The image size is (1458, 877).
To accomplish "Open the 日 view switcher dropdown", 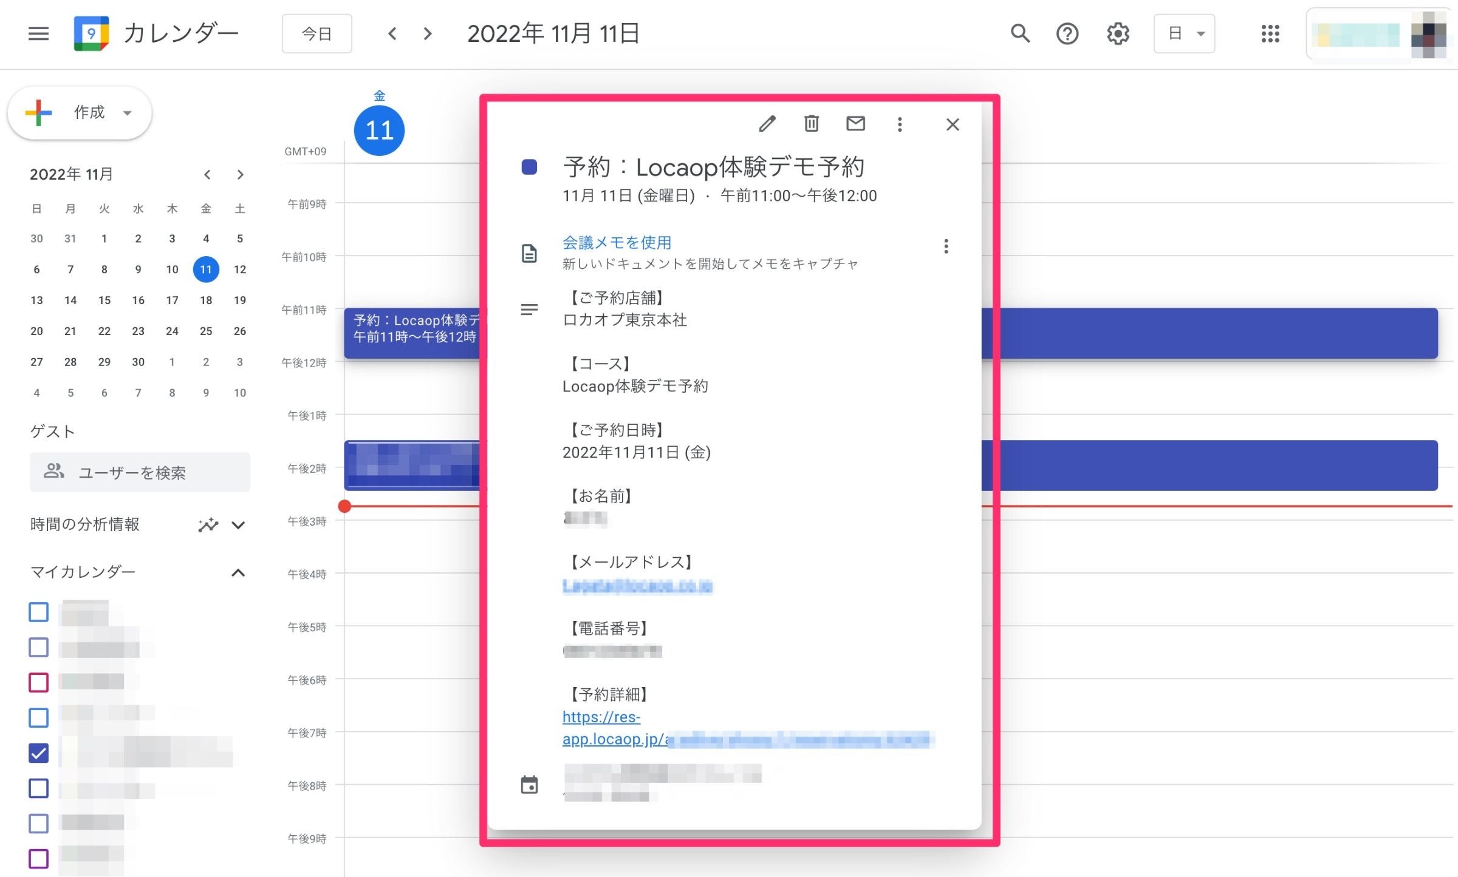I will (x=1183, y=34).
